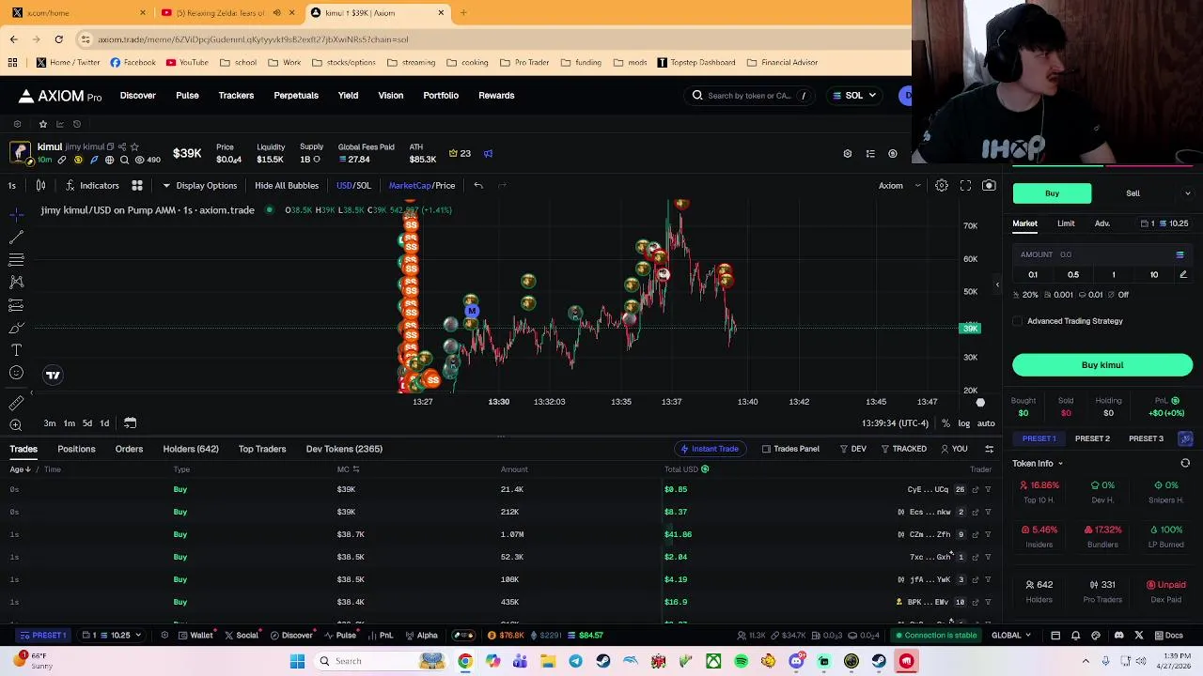Take a chart snapshot with camera icon
This screenshot has width=1203, height=676.
[x=989, y=185]
